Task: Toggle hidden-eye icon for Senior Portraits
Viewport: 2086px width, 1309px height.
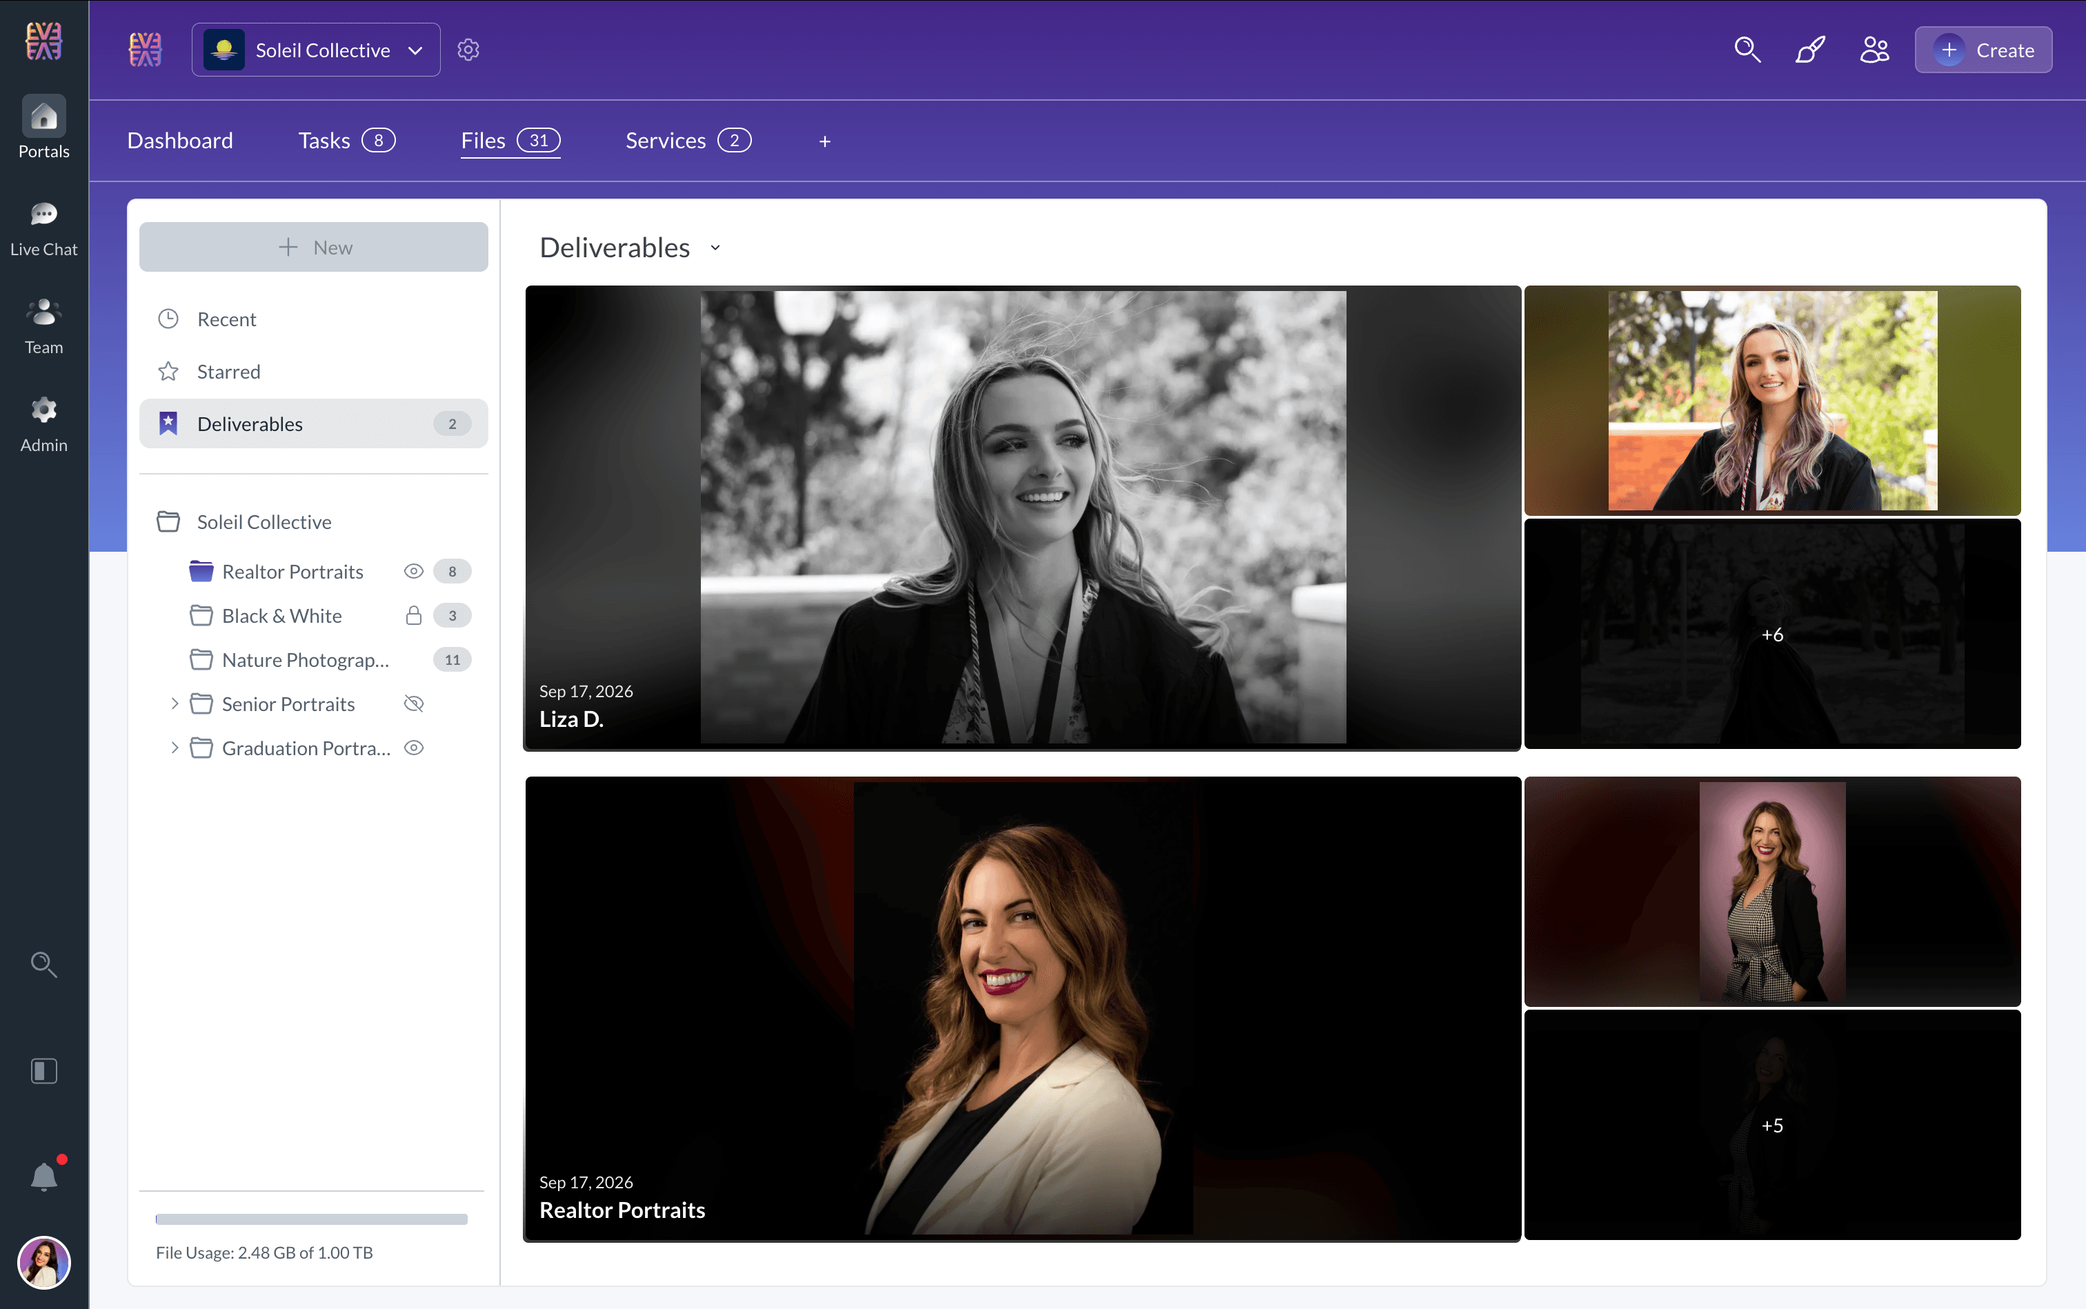Action: [x=414, y=704]
